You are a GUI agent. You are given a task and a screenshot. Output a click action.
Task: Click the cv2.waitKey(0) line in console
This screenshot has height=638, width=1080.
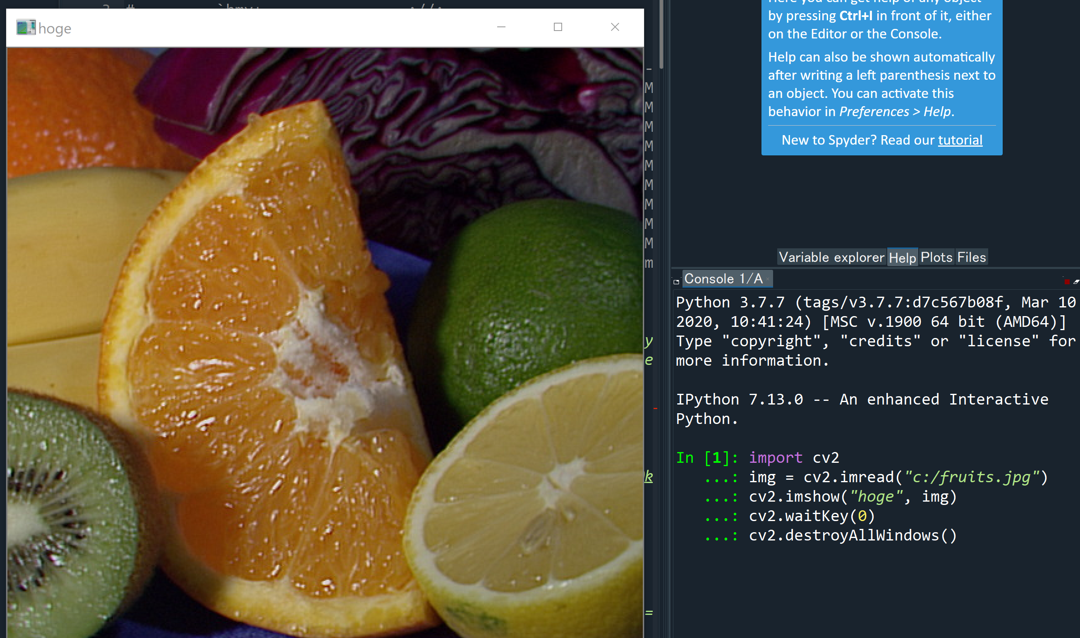[x=812, y=516]
